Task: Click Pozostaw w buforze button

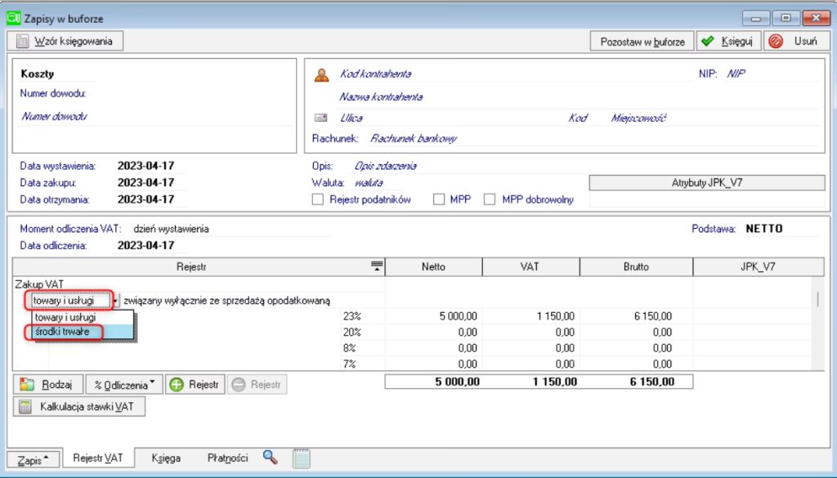Action: coord(642,41)
